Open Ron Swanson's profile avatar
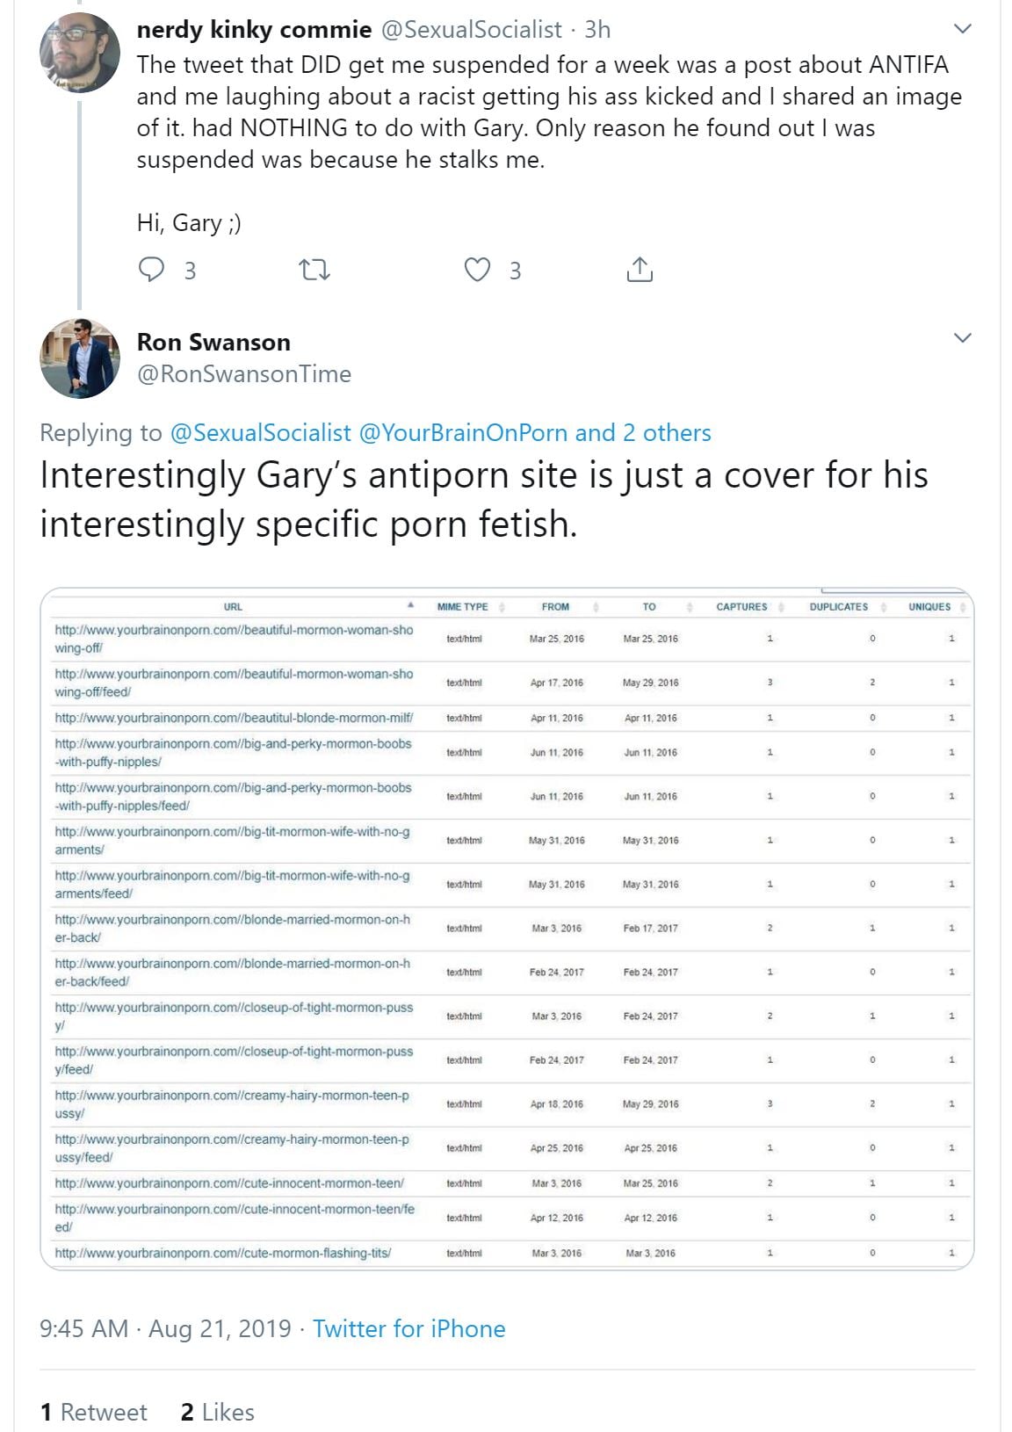 pyautogui.click(x=80, y=358)
